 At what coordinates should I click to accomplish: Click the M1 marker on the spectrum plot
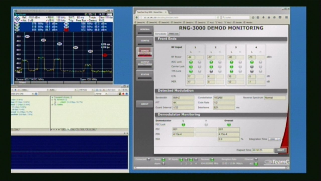click(27, 36)
